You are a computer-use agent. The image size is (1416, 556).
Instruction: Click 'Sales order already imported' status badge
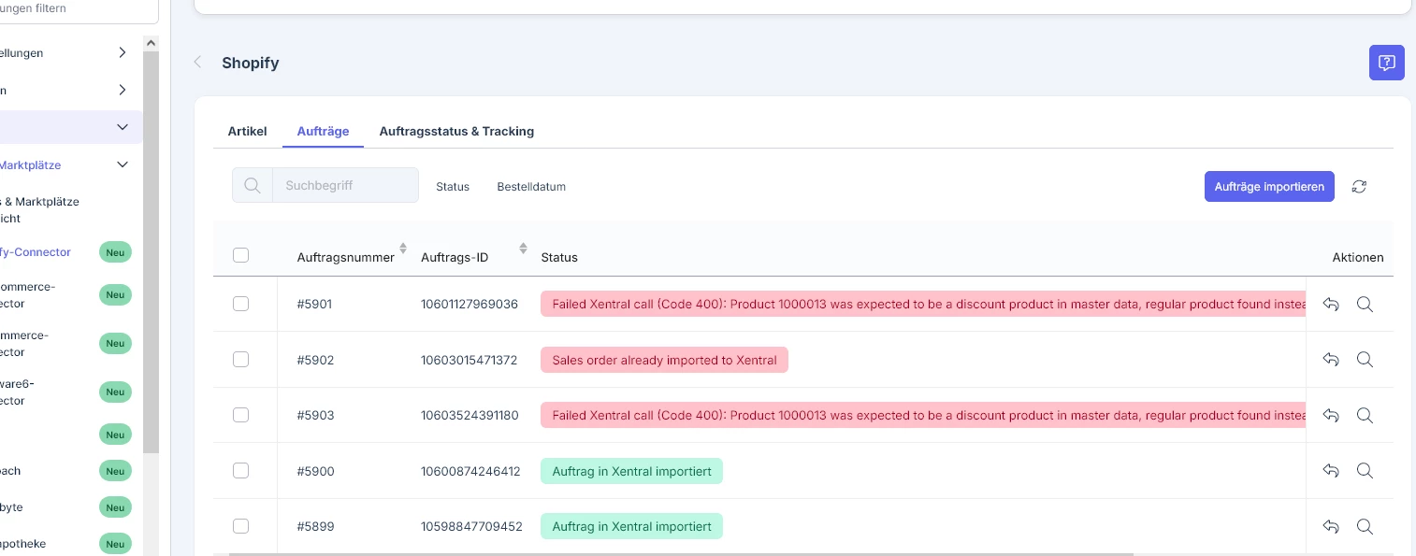coord(664,360)
